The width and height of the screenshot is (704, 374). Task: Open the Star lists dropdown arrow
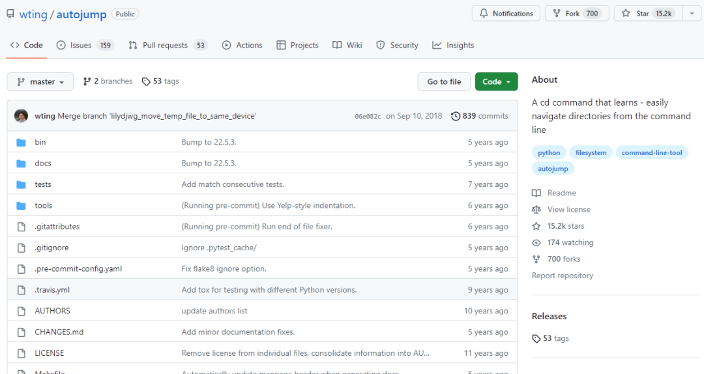coord(692,14)
